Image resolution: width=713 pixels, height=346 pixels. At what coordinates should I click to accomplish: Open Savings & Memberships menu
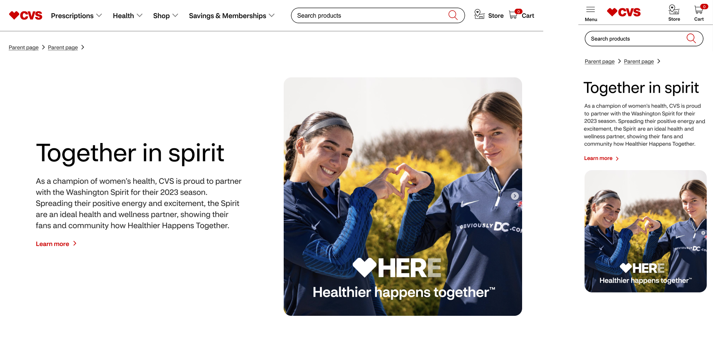click(232, 15)
